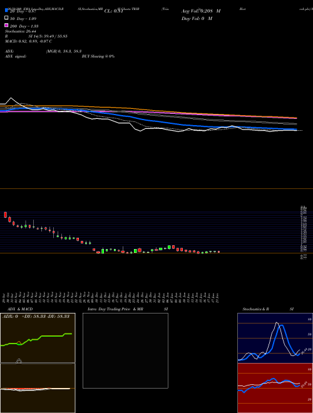Click the 'Stochastics: 26.44' reading

pyautogui.click(x=21, y=31)
